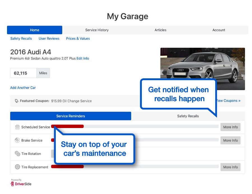View Prices & Values

78,38
